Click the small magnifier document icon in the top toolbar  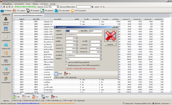[x=10, y=7]
